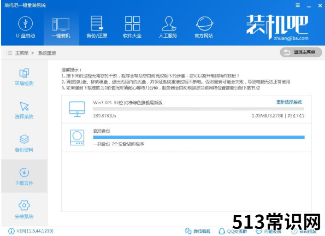Open the 备份资料 step

(x=24, y=143)
